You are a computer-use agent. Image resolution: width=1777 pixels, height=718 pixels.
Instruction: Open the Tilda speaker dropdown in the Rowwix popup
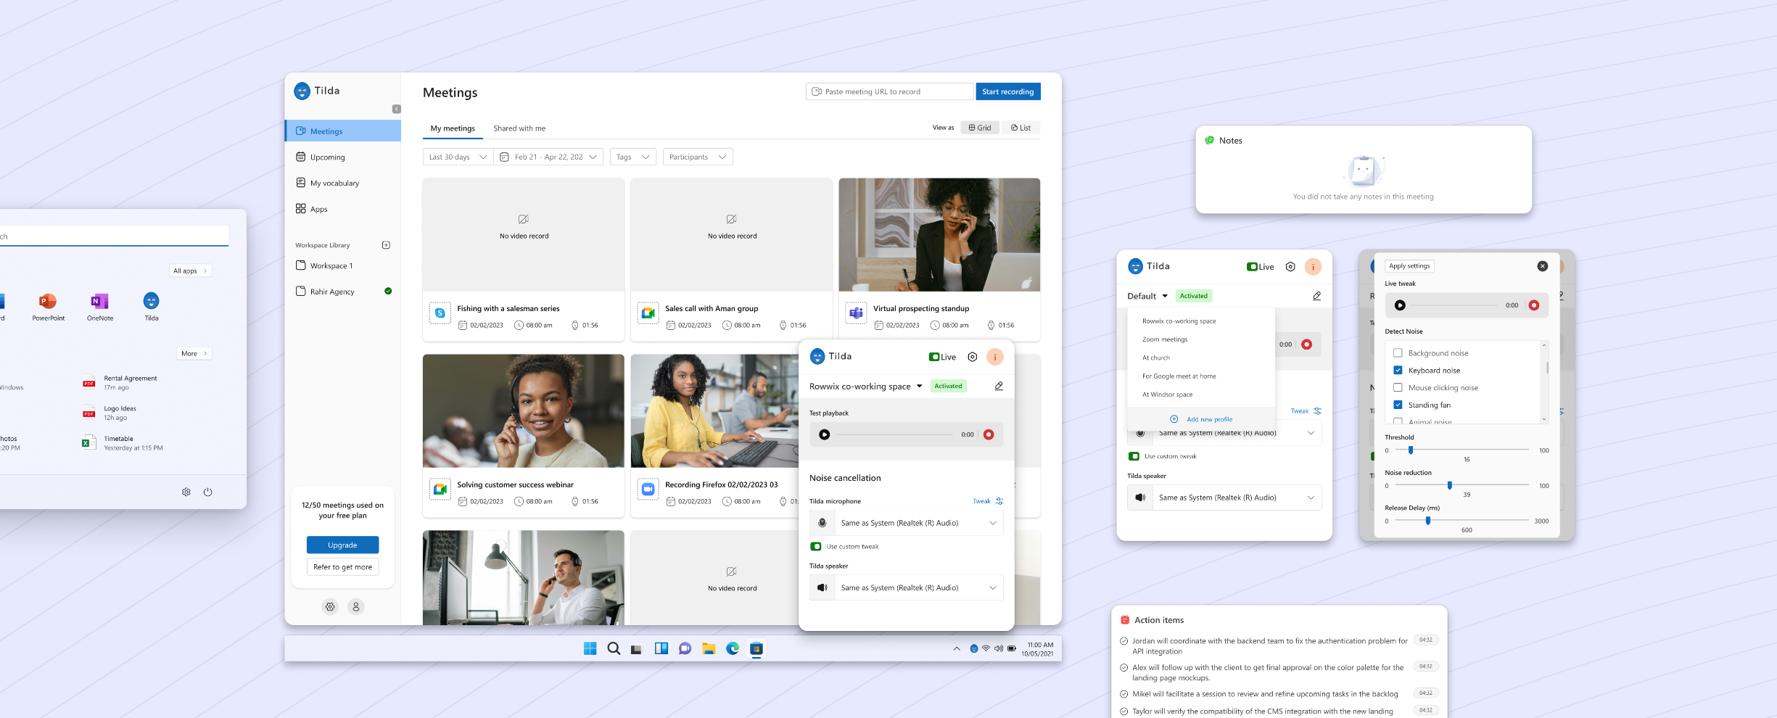(x=907, y=587)
